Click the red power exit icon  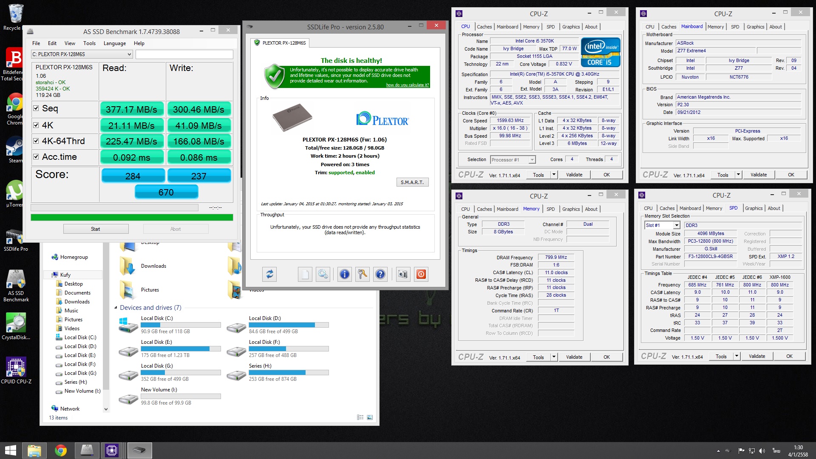[x=421, y=274]
